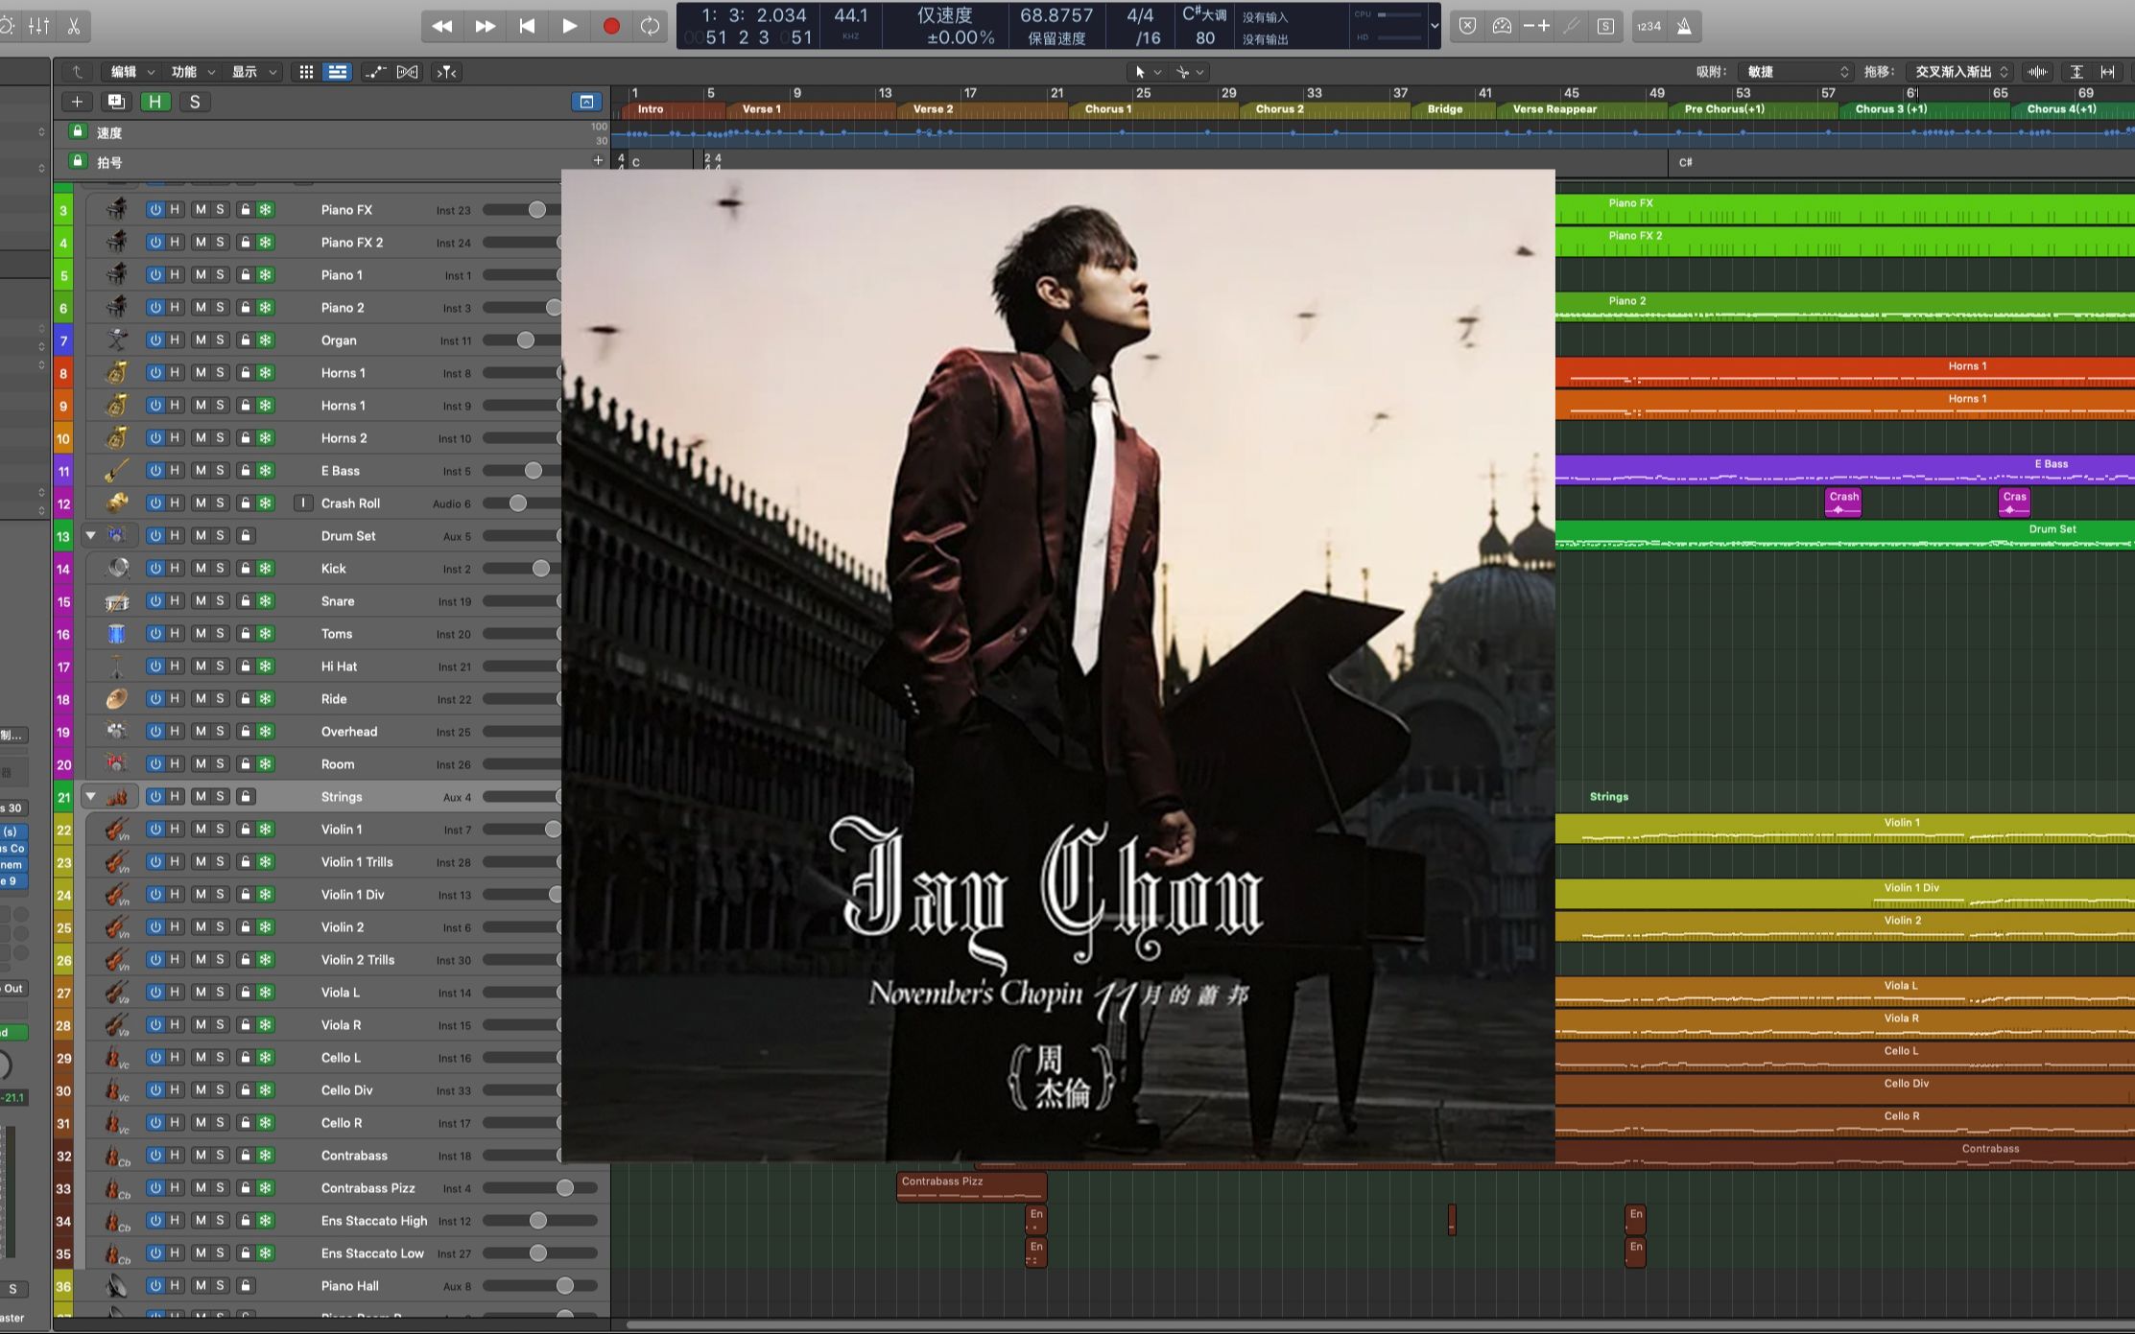Image resolution: width=2135 pixels, height=1334 pixels.
Task: Click the global Solo S button in the track header
Action: coord(195,102)
